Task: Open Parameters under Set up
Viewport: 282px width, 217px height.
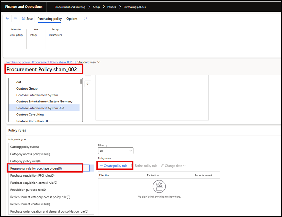Action: click(x=55, y=35)
